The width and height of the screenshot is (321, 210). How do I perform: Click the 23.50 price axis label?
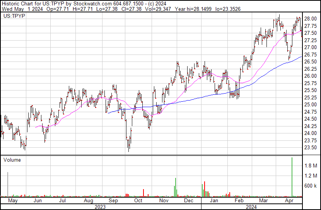pyautogui.click(x=311, y=148)
